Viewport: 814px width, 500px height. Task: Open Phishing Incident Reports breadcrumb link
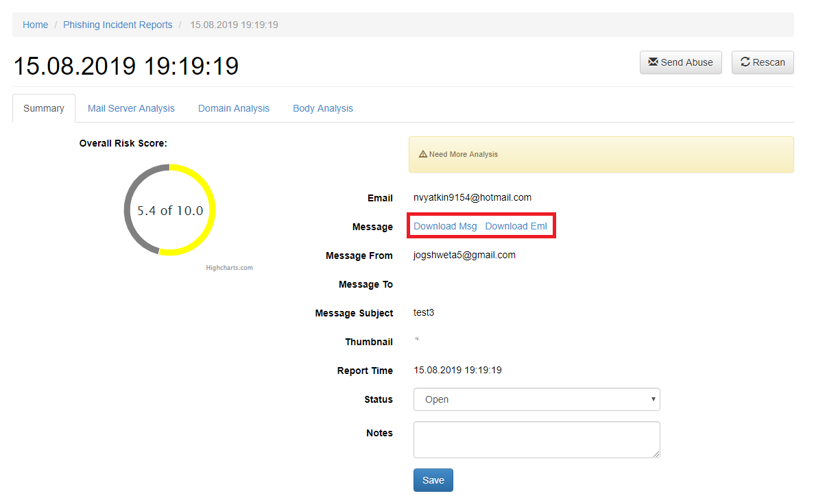coord(118,25)
